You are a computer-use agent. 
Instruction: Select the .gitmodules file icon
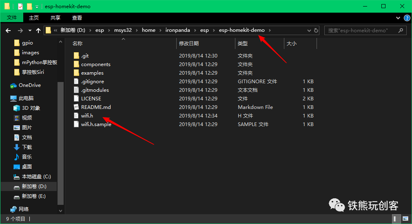pos(76,90)
